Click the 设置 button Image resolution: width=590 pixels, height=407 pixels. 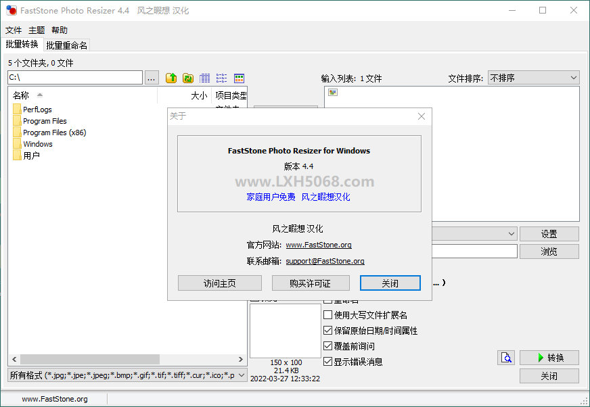tap(549, 234)
